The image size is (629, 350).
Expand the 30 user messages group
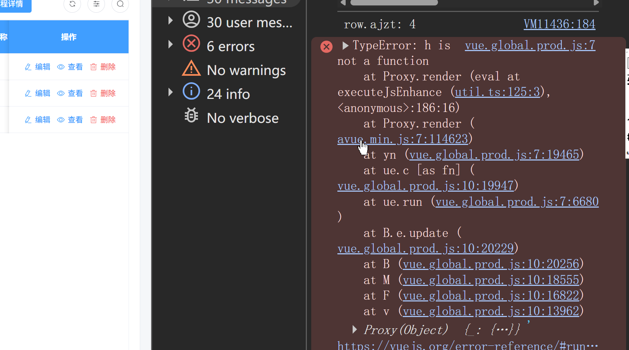coord(170,21)
